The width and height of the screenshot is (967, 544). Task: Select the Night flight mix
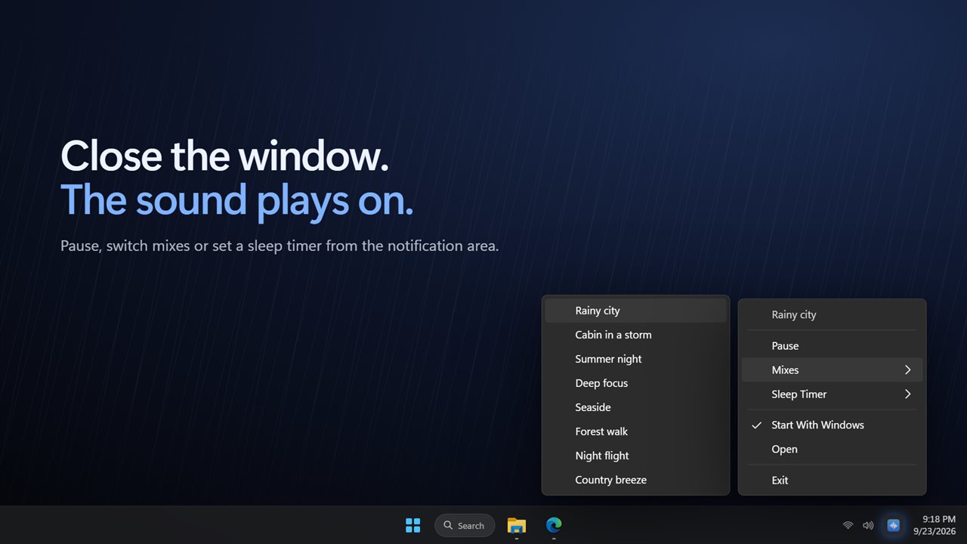(x=635, y=456)
